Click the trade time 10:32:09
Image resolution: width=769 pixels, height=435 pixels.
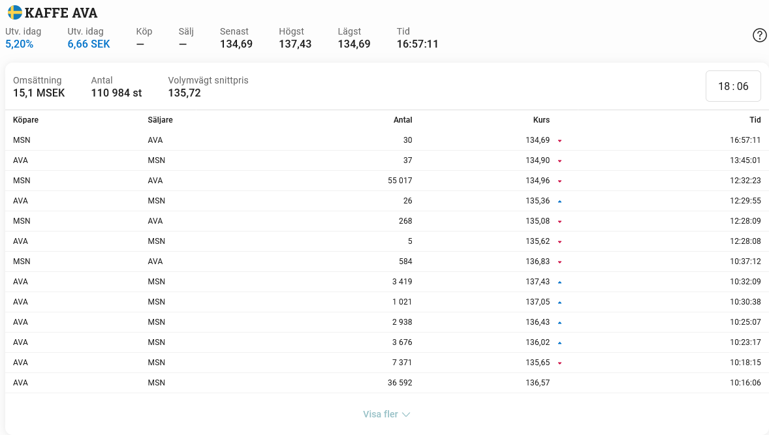point(745,282)
